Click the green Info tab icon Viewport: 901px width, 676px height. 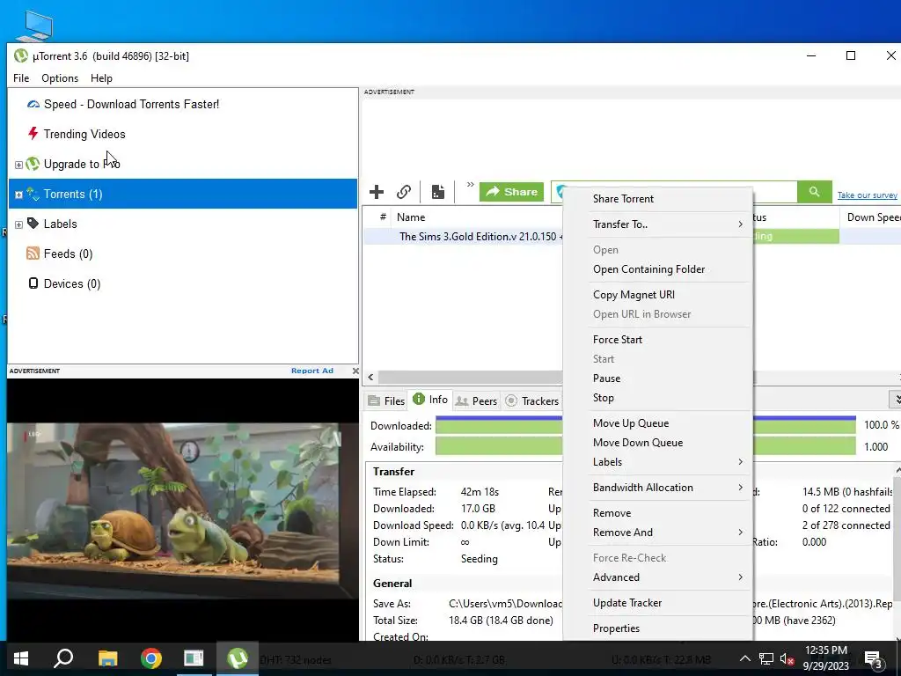(419, 399)
